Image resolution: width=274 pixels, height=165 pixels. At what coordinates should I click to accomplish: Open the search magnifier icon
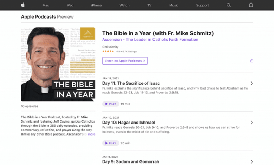pos(229,5)
